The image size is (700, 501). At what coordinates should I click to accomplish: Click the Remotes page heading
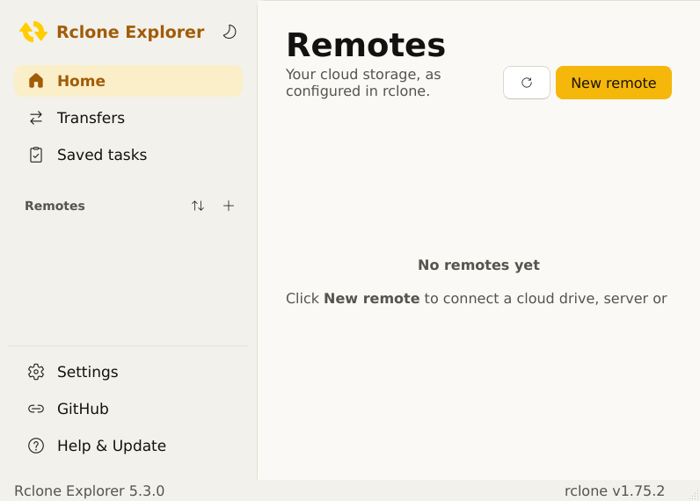[x=366, y=46]
